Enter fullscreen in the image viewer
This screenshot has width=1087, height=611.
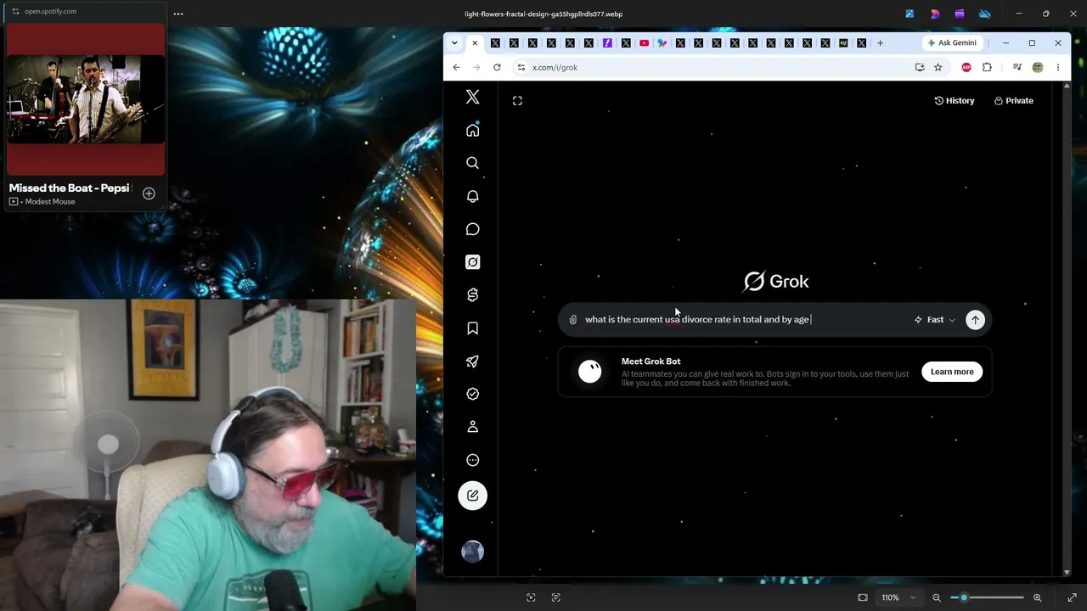click(1072, 597)
